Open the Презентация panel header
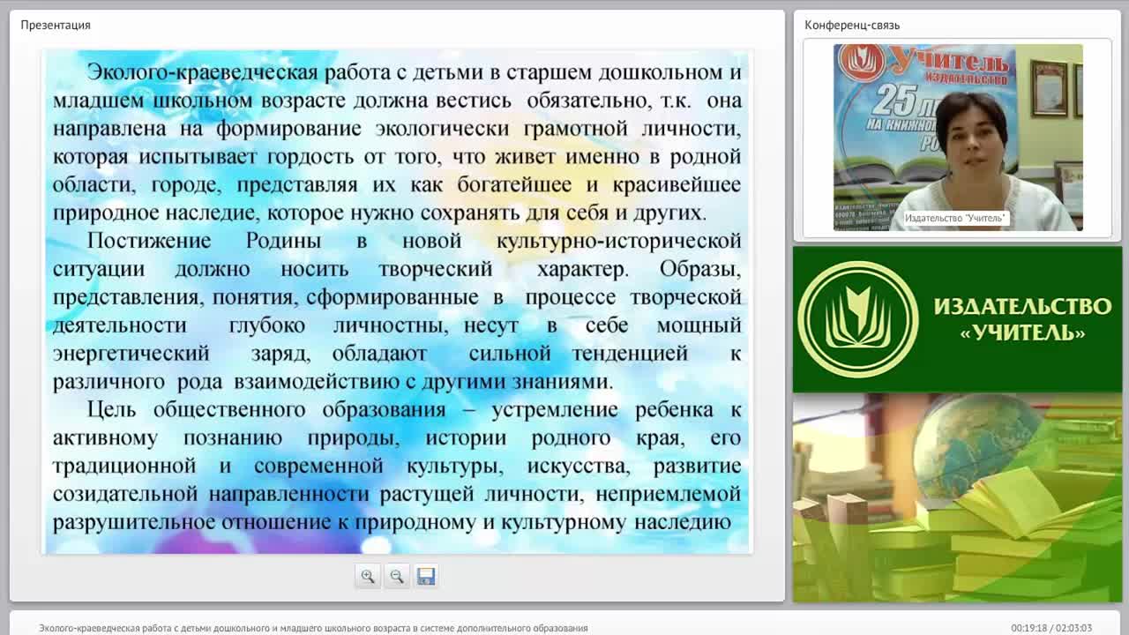 (x=56, y=25)
